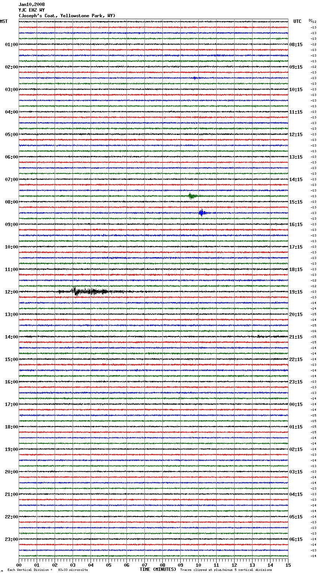Click the 04:15 UTC time label
Image resolution: width=318 pixels, height=575 pixels.
click(x=296, y=494)
